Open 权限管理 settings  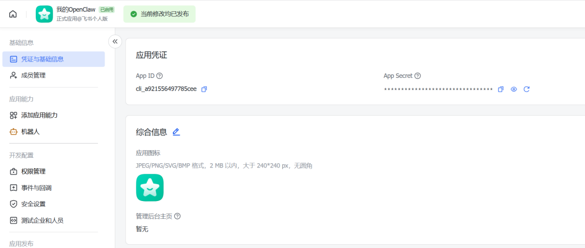click(33, 171)
